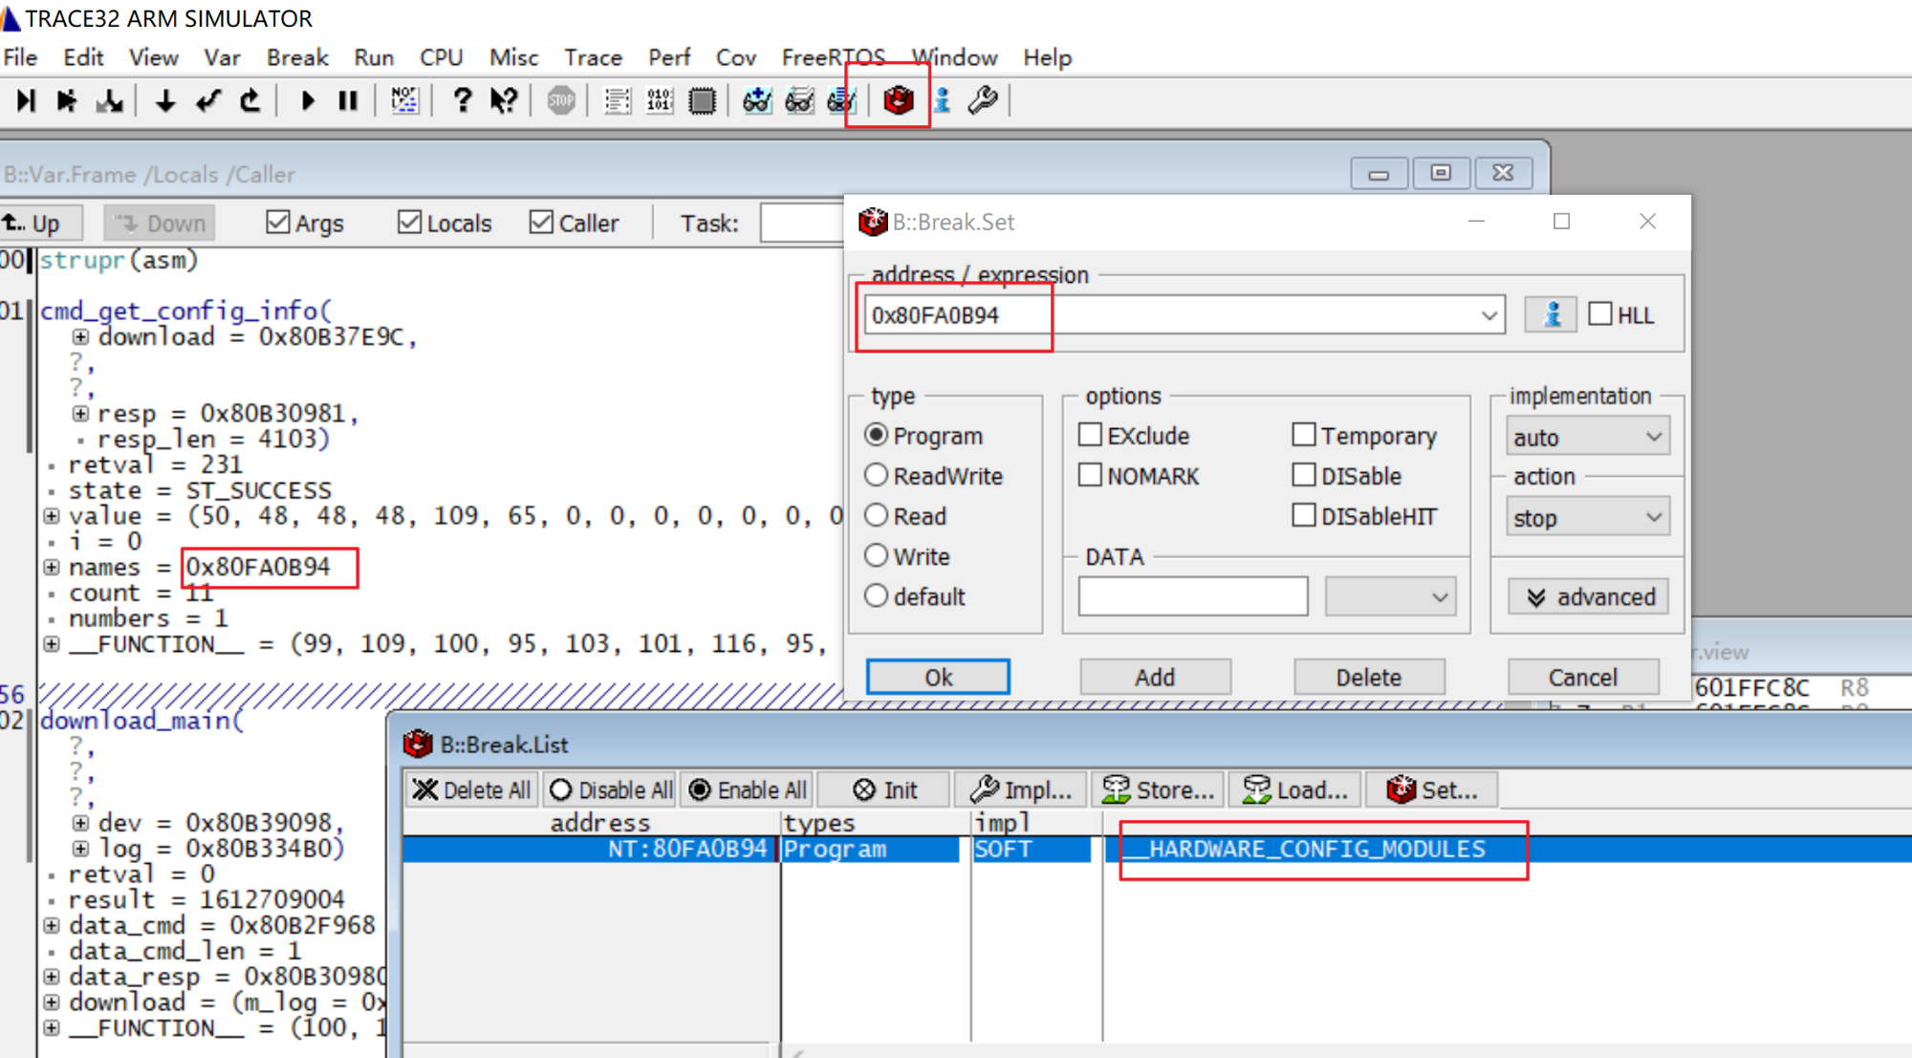Open help with the question mark icon
The image size is (1912, 1058).
point(462,100)
